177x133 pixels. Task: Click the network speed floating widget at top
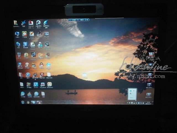point(79,20)
